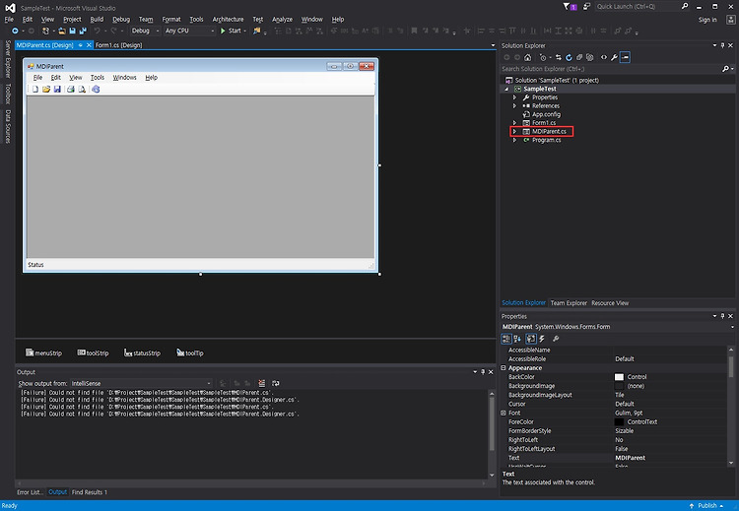
Task: Expand Form1.cs node in tree
Action: [x=514, y=123]
